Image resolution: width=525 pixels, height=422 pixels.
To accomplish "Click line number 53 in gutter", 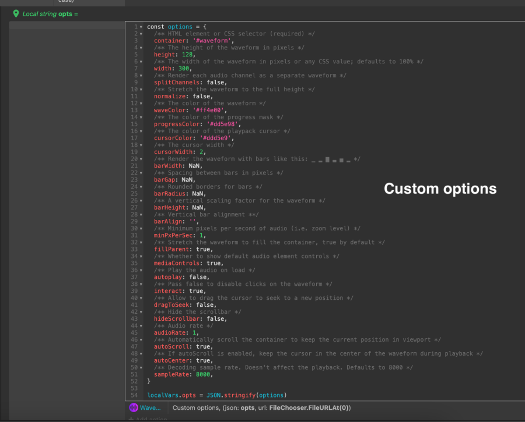I will pyautogui.click(x=134, y=388).
